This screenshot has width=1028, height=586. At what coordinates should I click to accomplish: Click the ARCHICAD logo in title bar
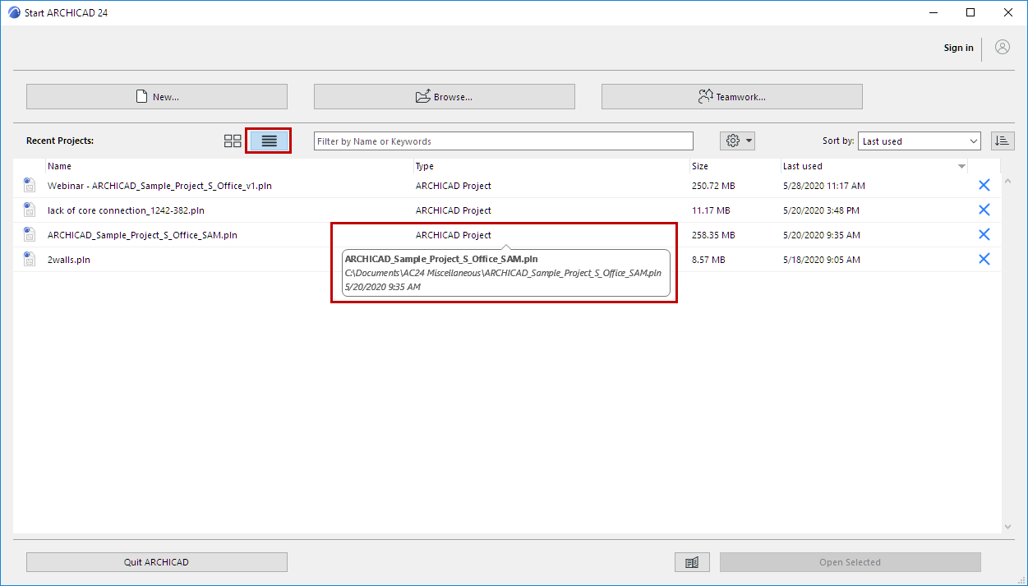[x=14, y=13]
